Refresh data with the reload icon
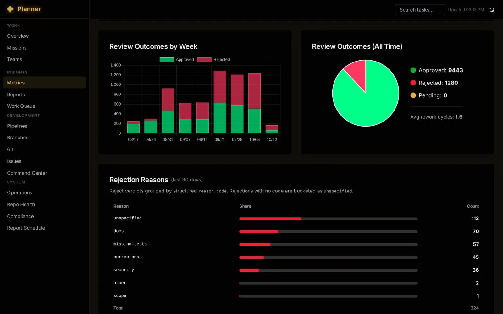 point(492,10)
